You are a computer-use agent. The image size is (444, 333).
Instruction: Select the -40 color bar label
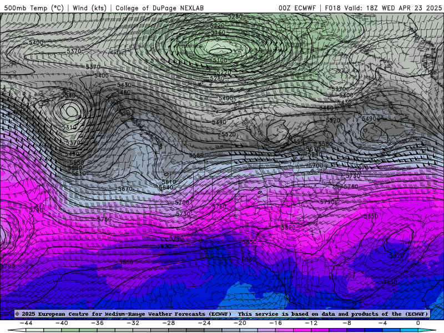[x=62, y=323]
